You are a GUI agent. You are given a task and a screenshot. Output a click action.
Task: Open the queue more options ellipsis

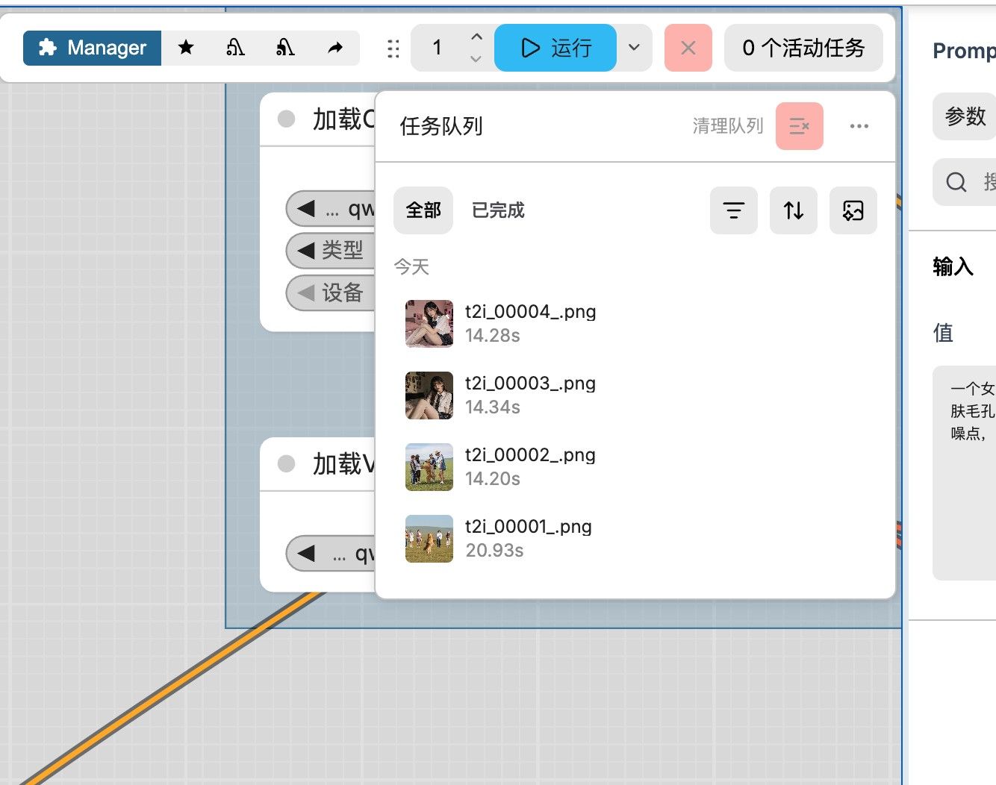(x=859, y=126)
